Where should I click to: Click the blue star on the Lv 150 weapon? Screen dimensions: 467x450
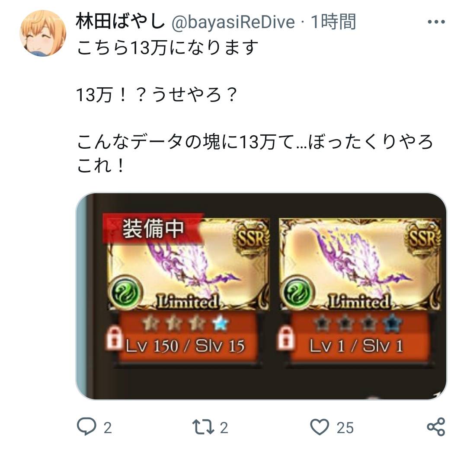tap(221, 324)
